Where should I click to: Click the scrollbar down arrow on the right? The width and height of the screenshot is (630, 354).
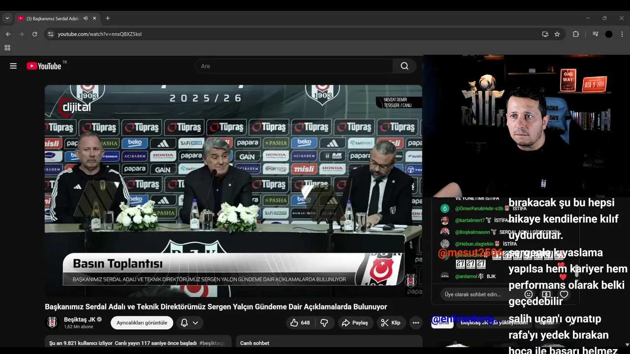[x=627, y=345]
